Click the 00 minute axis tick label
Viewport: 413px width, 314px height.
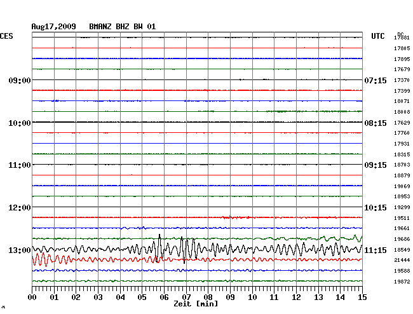[x=32, y=297]
